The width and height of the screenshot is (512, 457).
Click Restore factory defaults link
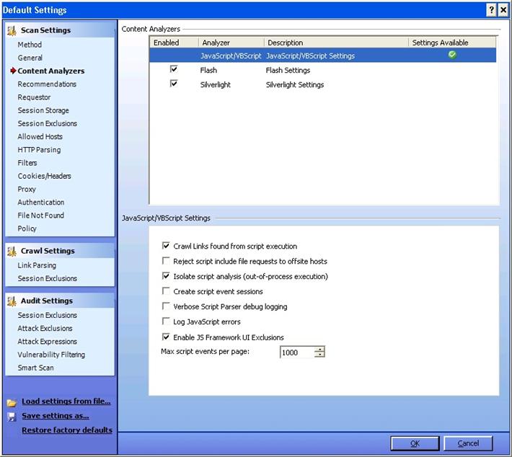66,430
